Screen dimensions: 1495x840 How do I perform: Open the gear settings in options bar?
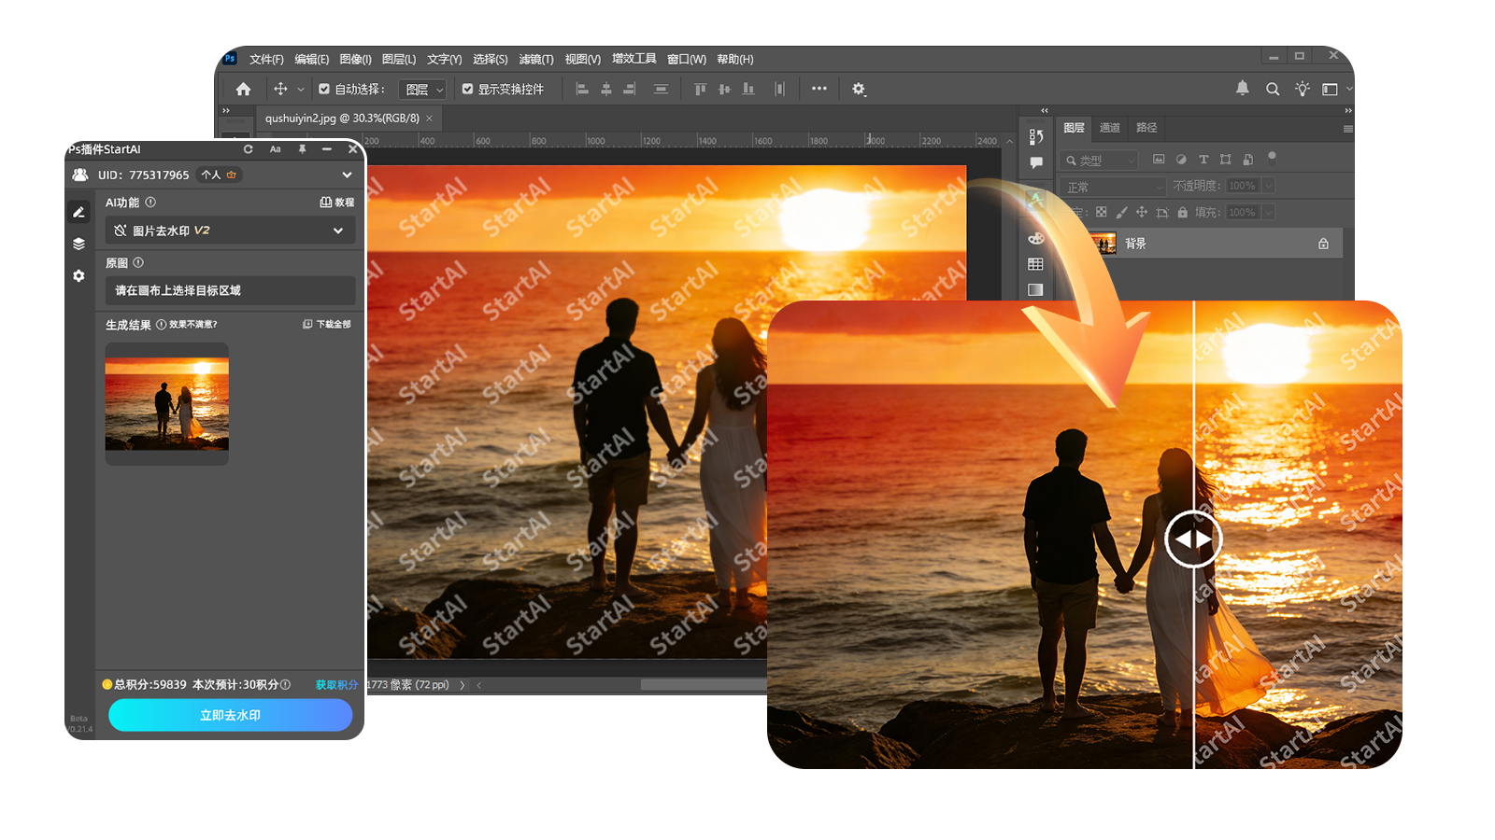pos(858,90)
